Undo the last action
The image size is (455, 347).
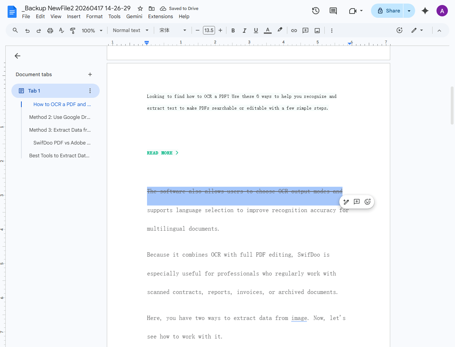(27, 31)
